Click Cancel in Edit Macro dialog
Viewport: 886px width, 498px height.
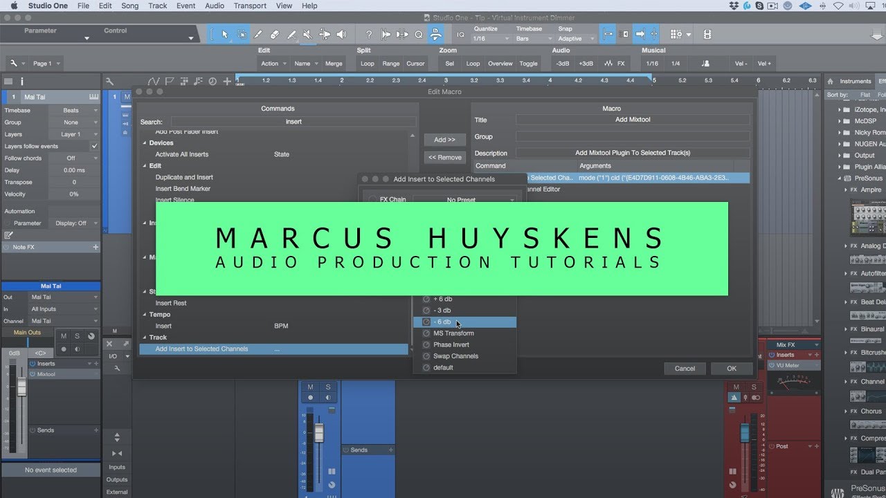point(685,369)
